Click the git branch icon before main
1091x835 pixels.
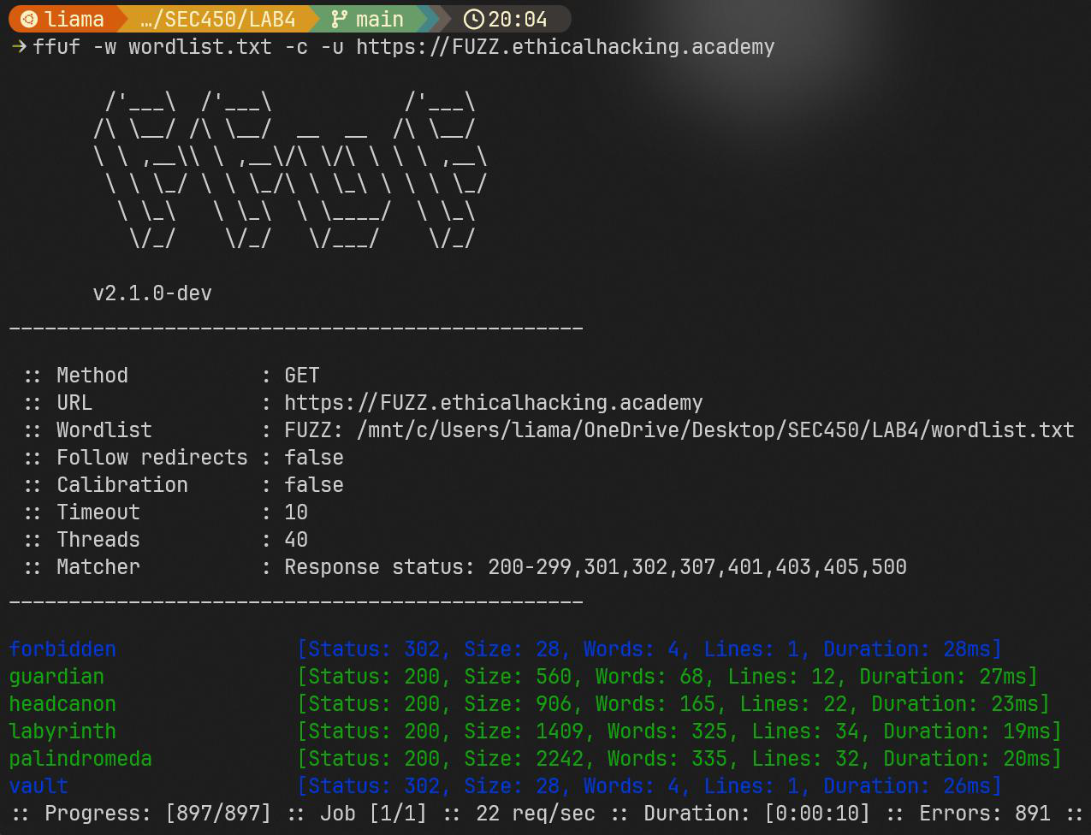(x=340, y=19)
